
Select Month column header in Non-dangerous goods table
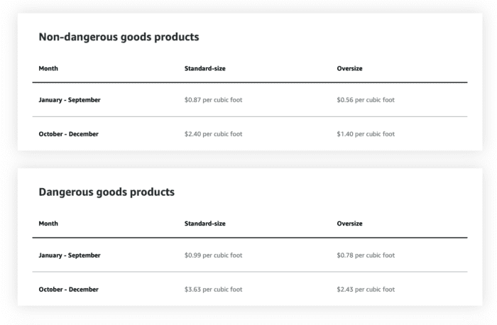click(x=48, y=69)
